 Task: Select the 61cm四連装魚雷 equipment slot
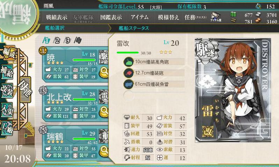pos(154,84)
